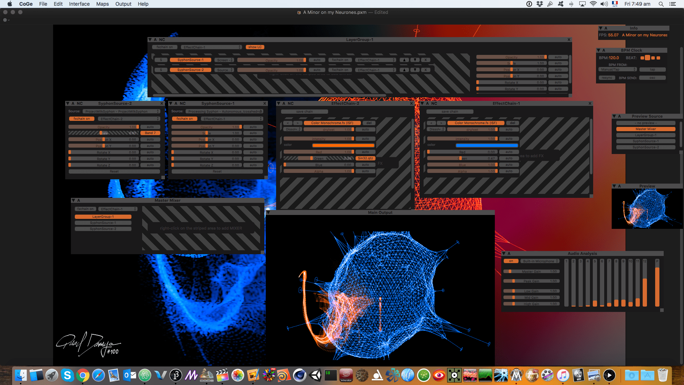Screen dimensions: 684x385
Task: Click gear settings icon below window controls
Action: point(5,20)
